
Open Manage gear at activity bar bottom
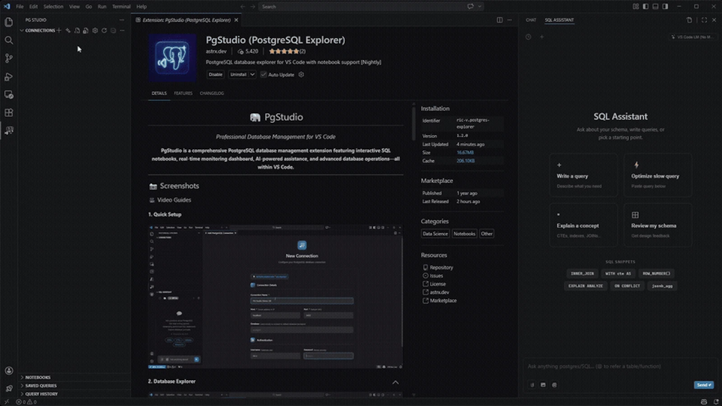click(x=9, y=388)
